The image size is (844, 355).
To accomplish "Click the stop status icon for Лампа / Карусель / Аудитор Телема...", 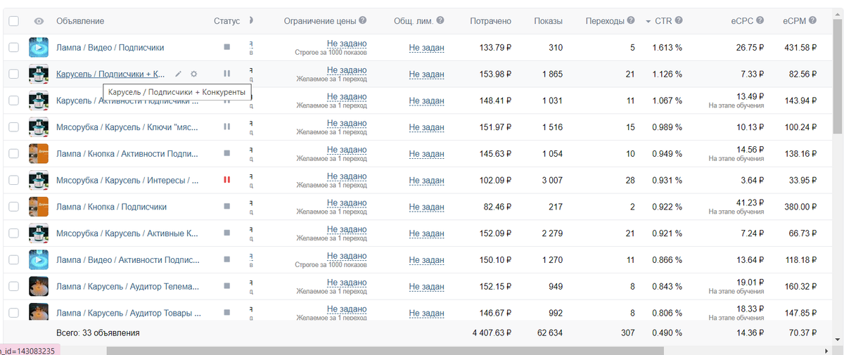I will tap(226, 286).
